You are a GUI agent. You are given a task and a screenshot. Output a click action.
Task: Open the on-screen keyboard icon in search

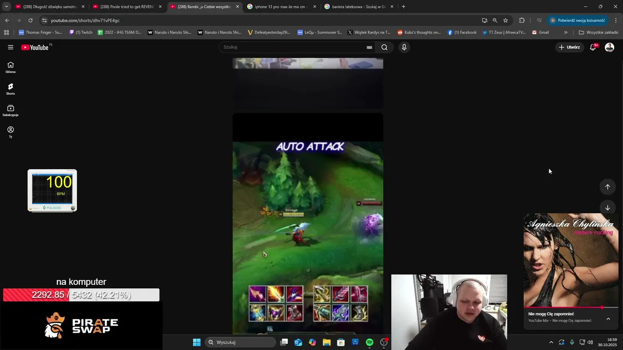pos(369,47)
